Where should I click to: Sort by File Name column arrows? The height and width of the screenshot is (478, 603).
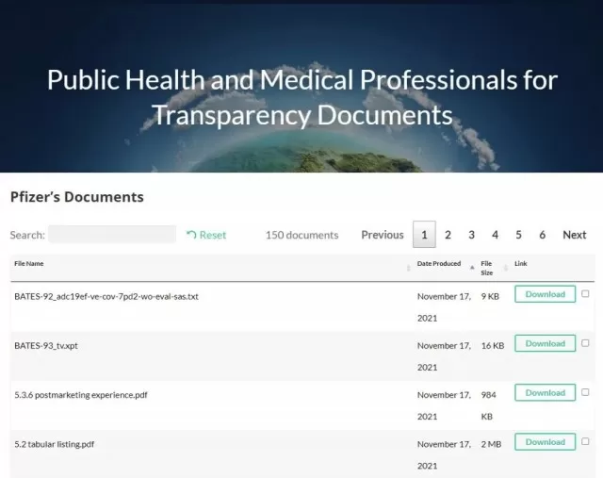pyautogui.click(x=408, y=268)
